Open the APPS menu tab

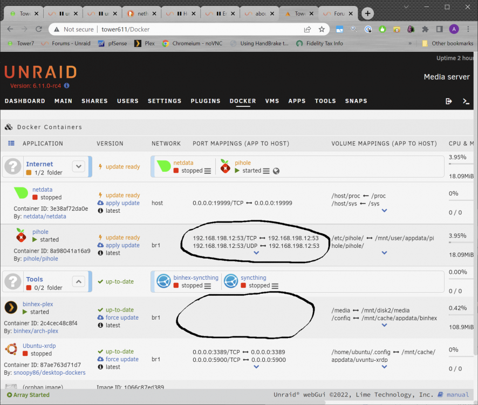[297, 101]
